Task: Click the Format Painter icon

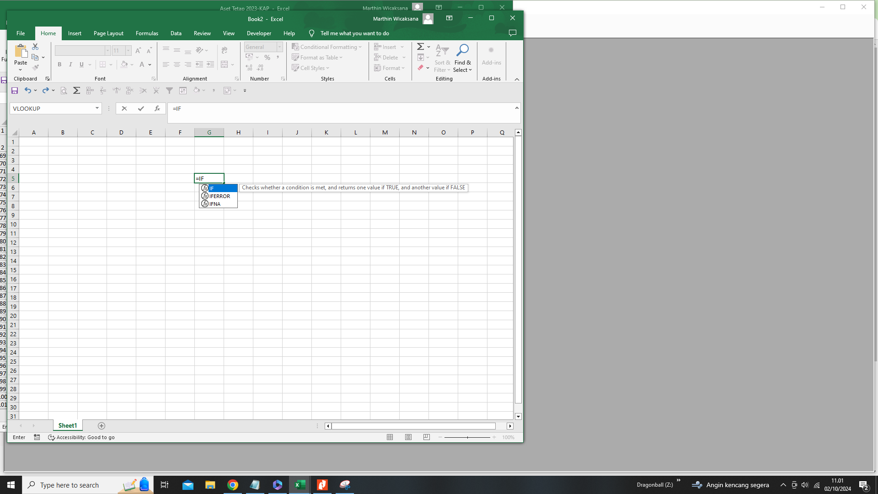Action: [36, 67]
